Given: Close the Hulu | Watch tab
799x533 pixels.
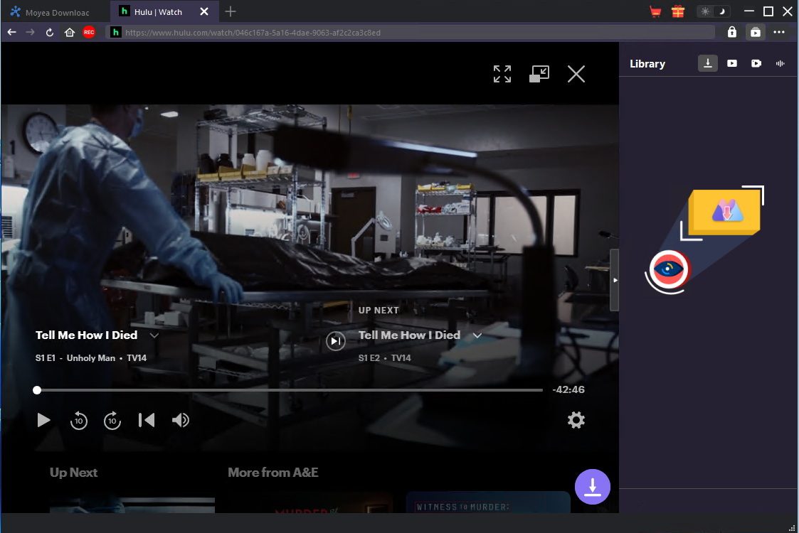Looking at the screenshot, I should pyautogui.click(x=203, y=11).
